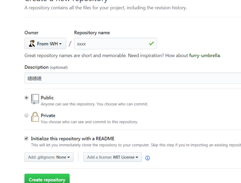Click the Initialize this repository label text
This screenshot has width=241, height=183.
(73, 138)
